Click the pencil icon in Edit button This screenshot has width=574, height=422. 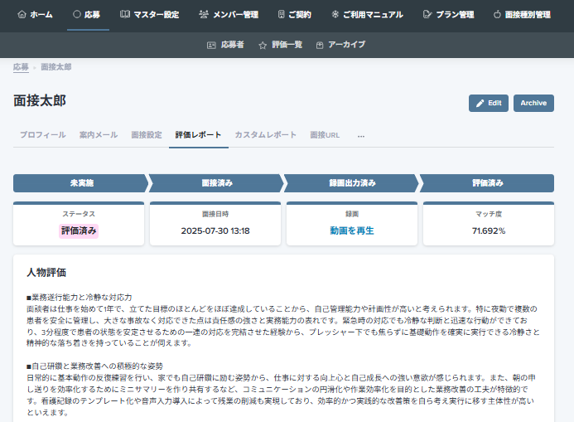click(x=480, y=104)
